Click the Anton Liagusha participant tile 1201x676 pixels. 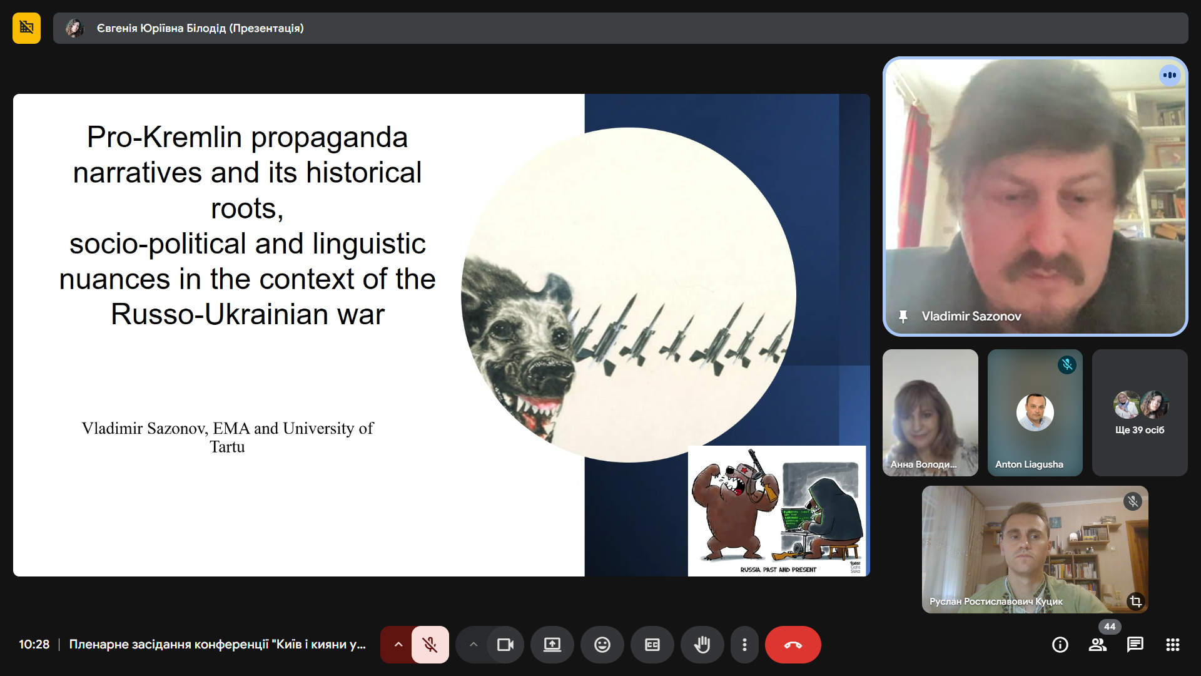(x=1035, y=413)
